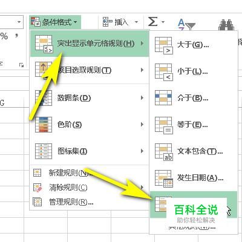
Task: Select 大于(G)... rule
Action: [194, 45]
